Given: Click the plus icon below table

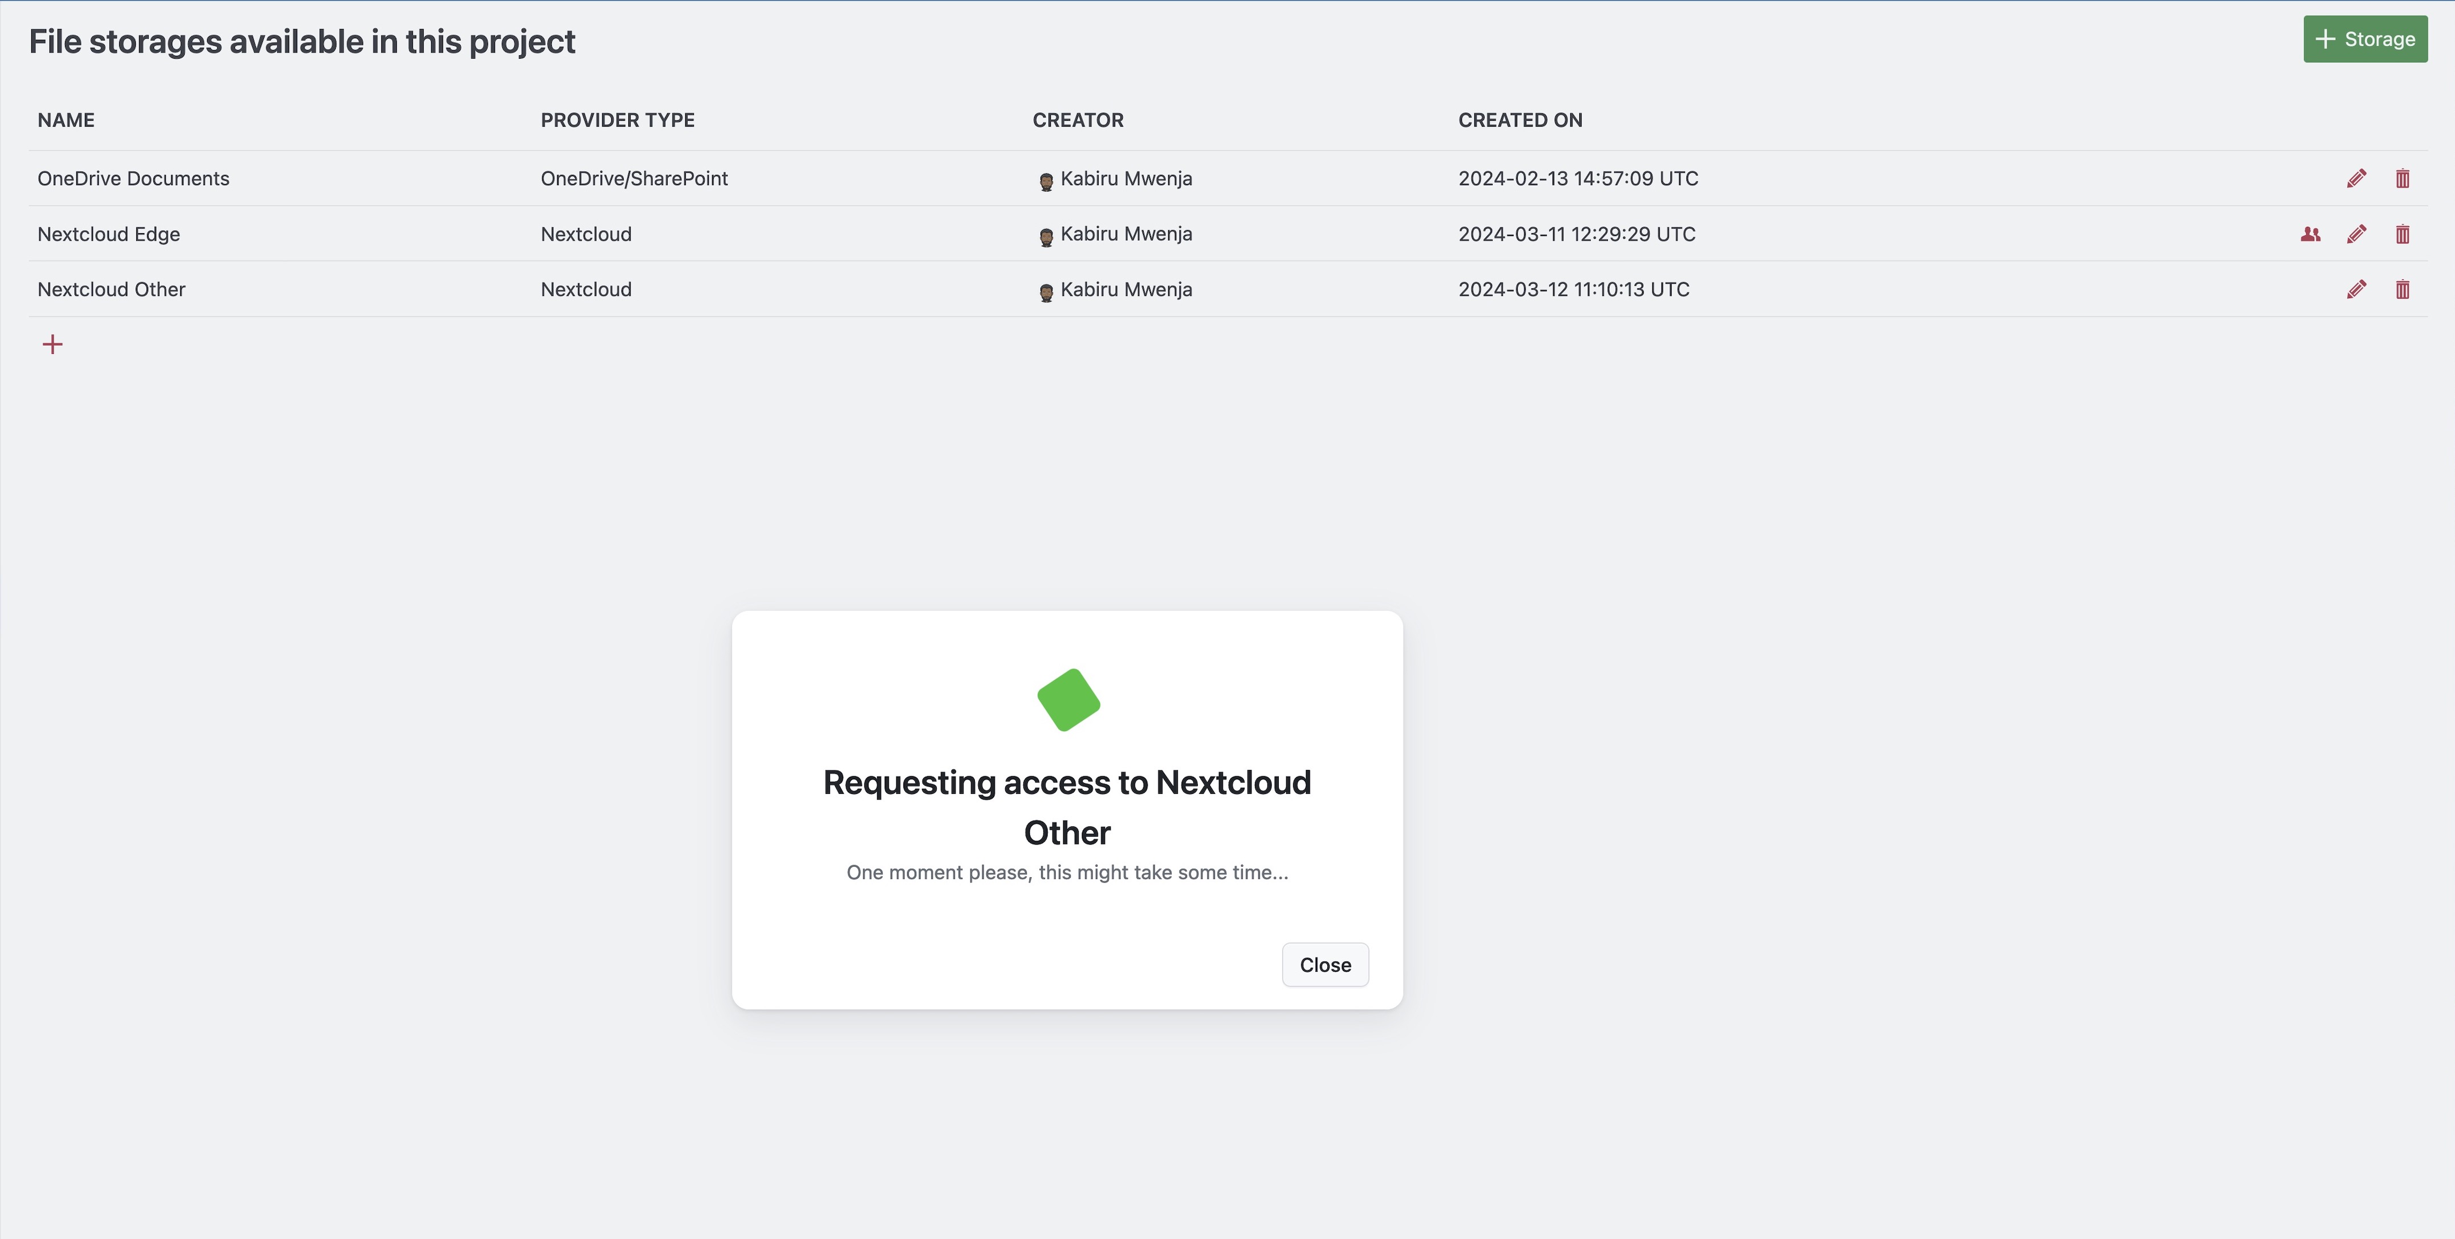Looking at the screenshot, I should [52, 345].
